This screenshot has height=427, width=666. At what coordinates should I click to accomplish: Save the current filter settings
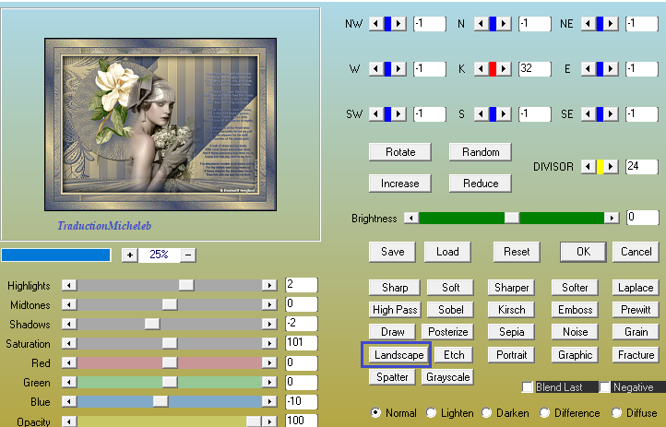tap(392, 252)
